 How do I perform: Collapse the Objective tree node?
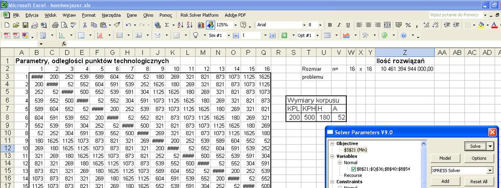tap(332, 143)
